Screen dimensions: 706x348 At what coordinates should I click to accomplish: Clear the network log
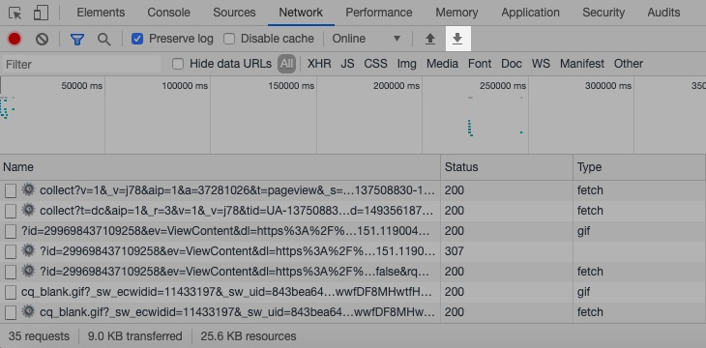tap(42, 40)
